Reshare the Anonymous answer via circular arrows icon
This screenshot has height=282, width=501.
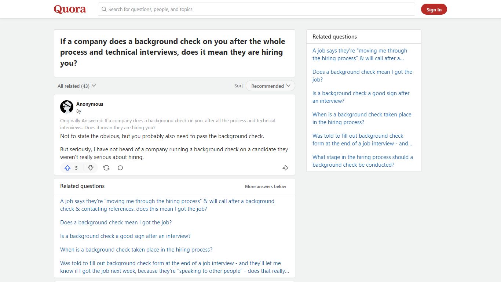106,168
